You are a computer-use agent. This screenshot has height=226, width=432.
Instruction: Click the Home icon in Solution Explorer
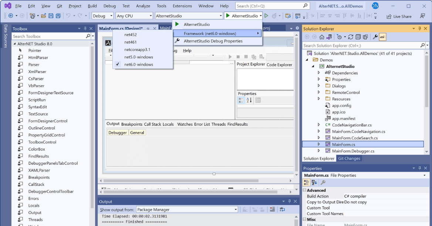(321, 36)
